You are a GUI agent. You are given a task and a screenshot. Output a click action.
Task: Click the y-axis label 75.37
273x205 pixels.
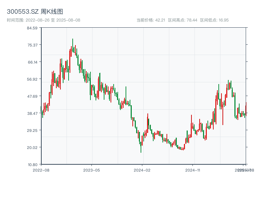[x=32, y=45]
